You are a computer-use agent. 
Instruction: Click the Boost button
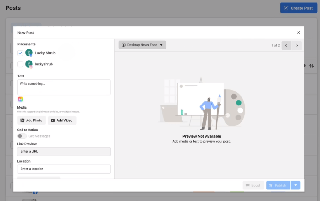(253, 185)
